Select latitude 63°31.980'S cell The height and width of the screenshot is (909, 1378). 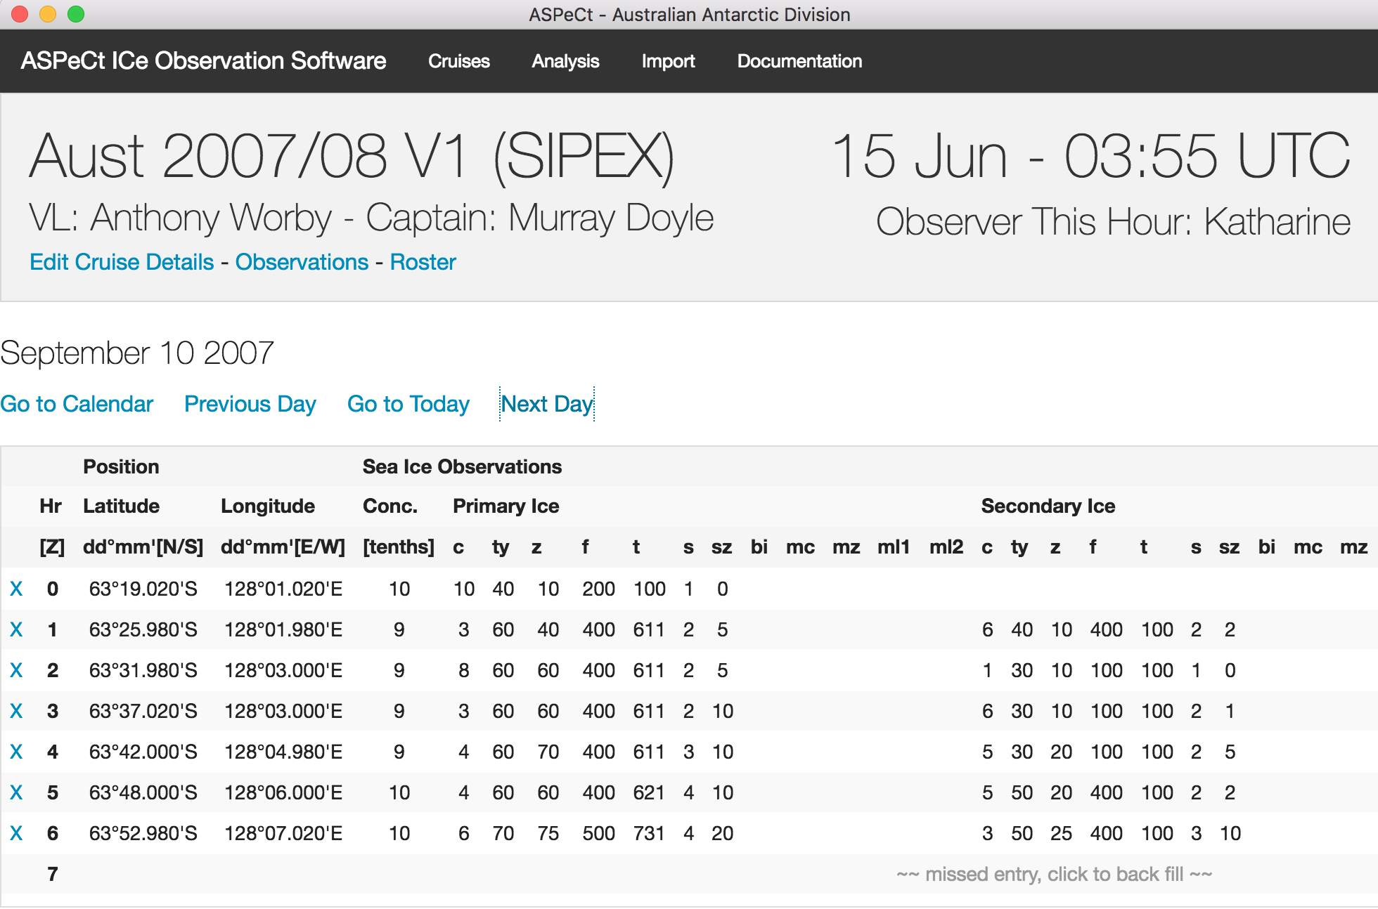coord(143,670)
